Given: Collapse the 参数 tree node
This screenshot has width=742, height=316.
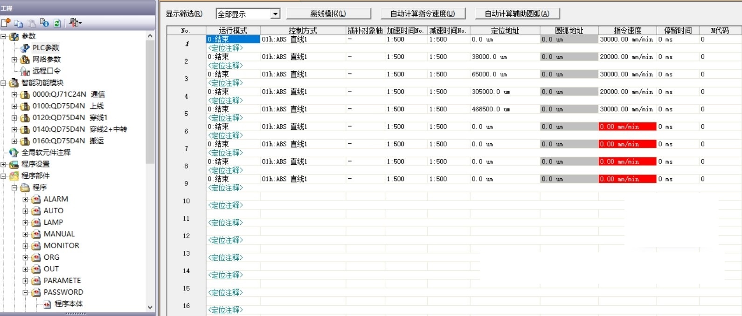Looking at the screenshot, I should pos(3,36).
